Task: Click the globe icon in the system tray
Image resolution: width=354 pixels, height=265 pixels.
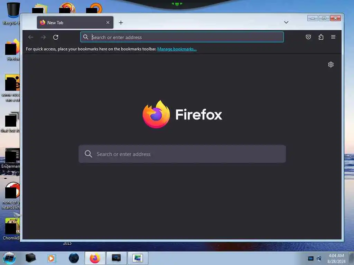Action: (319, 258)
